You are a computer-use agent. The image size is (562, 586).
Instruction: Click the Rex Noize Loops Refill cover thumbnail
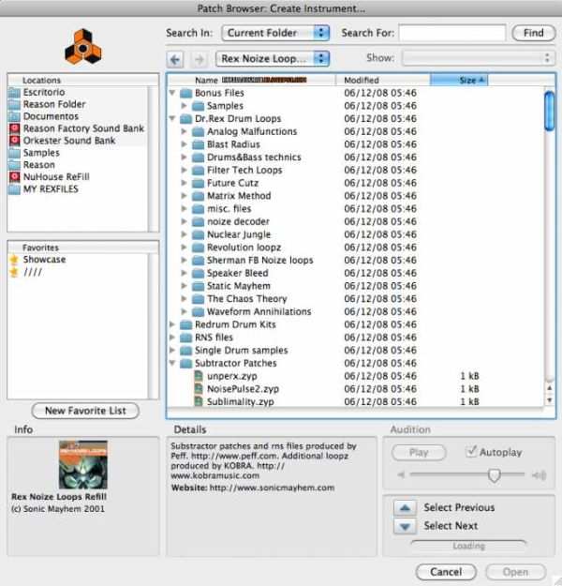click(83, 464)
